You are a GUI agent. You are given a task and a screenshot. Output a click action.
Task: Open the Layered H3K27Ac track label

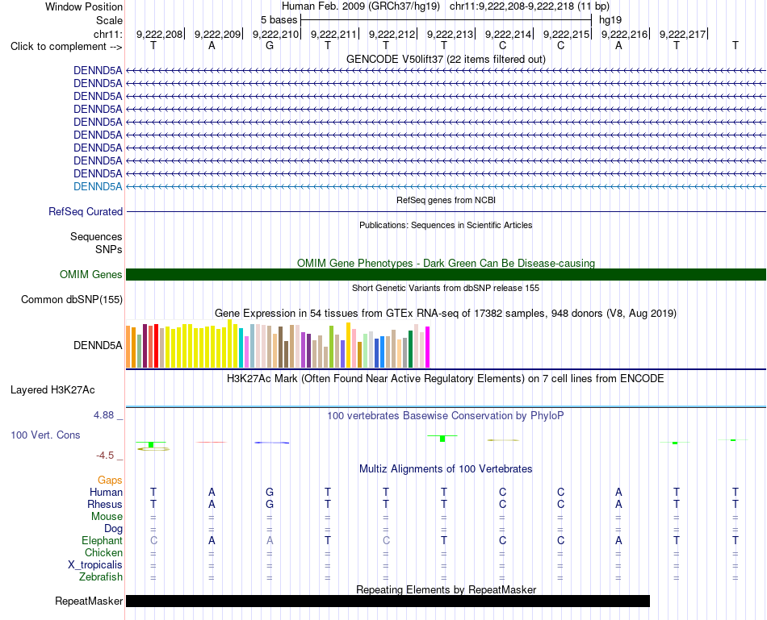pyautogui.click(x=52, y=390)
